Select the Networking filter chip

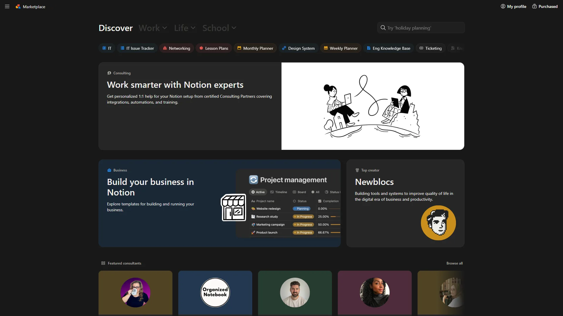(177, 48)
